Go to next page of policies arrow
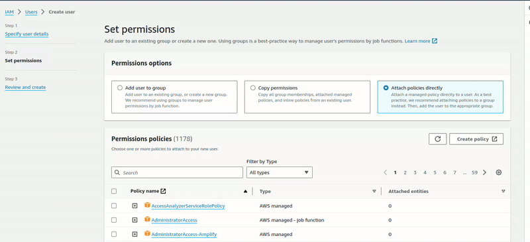Image resolution: width=530 pixels, height=242 pixels. pos(484,172)
